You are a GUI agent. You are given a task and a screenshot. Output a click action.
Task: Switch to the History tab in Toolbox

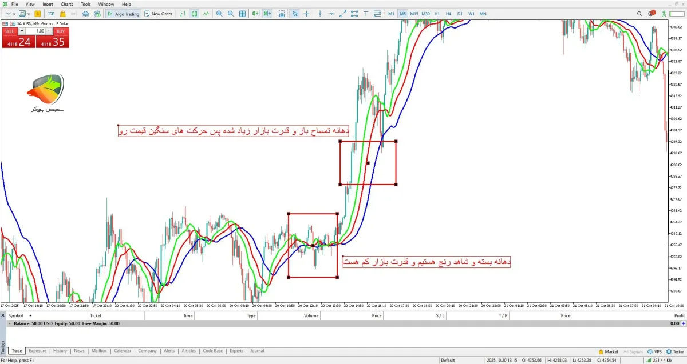pos(60,351)
